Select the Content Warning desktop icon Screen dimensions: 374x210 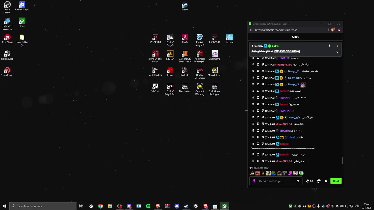(x=200, y=90)
